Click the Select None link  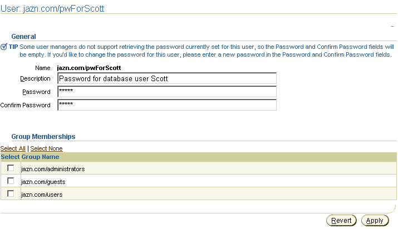pos(46,148)
